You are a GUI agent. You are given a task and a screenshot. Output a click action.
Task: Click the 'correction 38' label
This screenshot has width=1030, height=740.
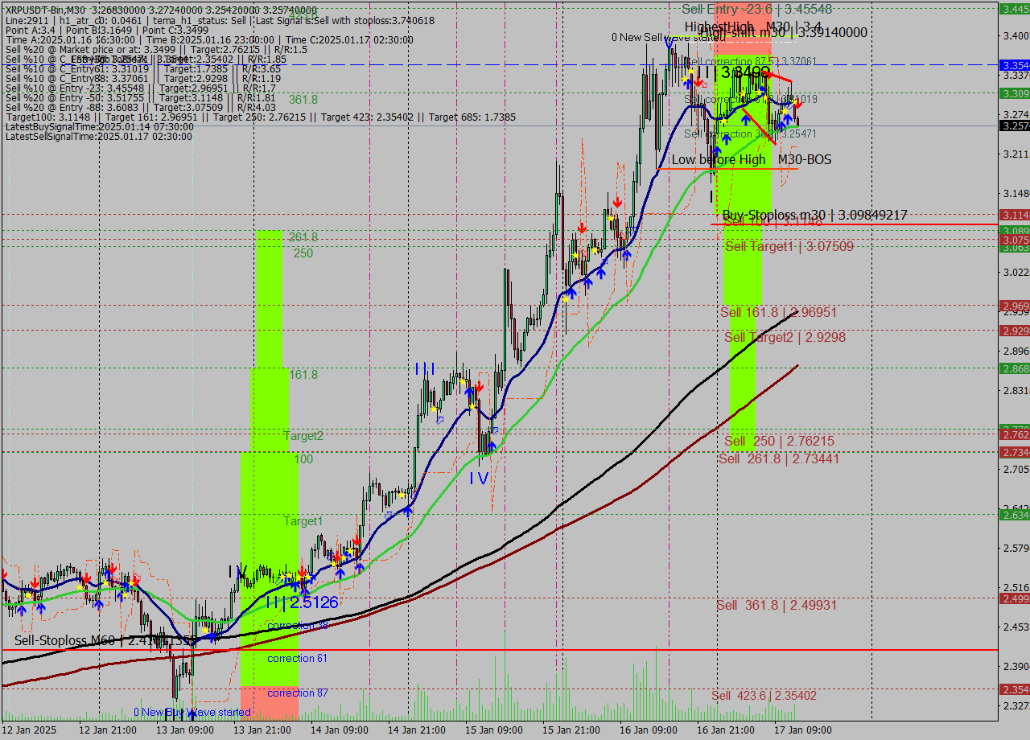[x=297, y=626]
